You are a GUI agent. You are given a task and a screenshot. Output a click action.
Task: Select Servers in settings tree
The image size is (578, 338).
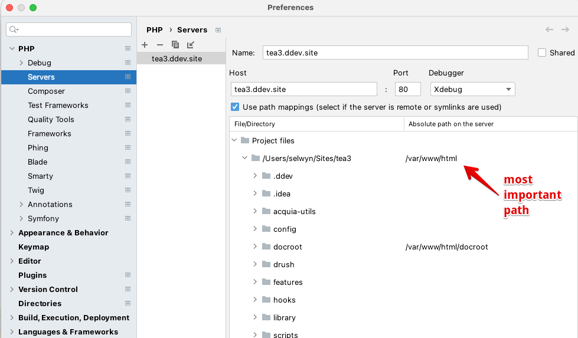(69, 77)
